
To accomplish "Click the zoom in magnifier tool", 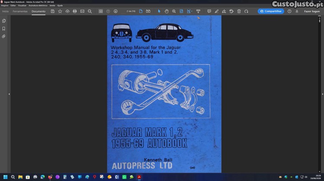I will 174,11.
